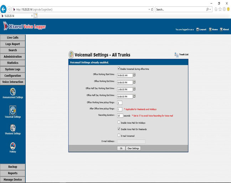Open Holiday icon in sidebar
Screen dimensions: 231x183
(13, 146)
